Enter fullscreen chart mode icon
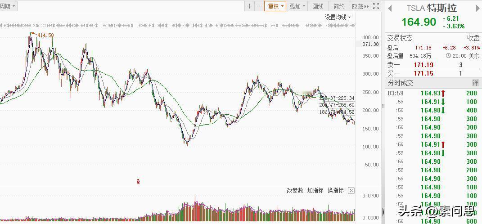Screen dimensions: 482x224 click(376, 6)
